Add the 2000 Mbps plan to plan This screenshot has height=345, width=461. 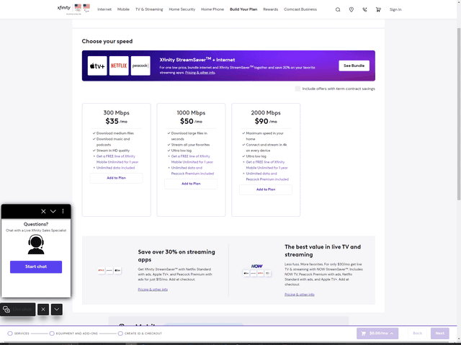(266, 189)
